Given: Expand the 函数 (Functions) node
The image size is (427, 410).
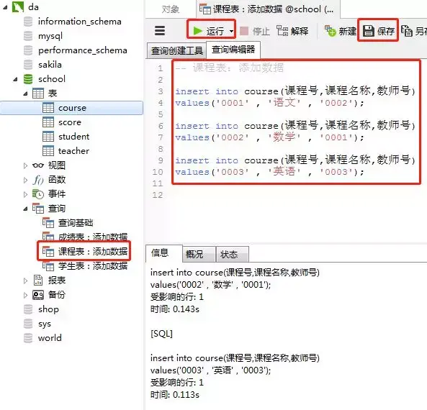Looking at the screenshot, I should (25, 180).
